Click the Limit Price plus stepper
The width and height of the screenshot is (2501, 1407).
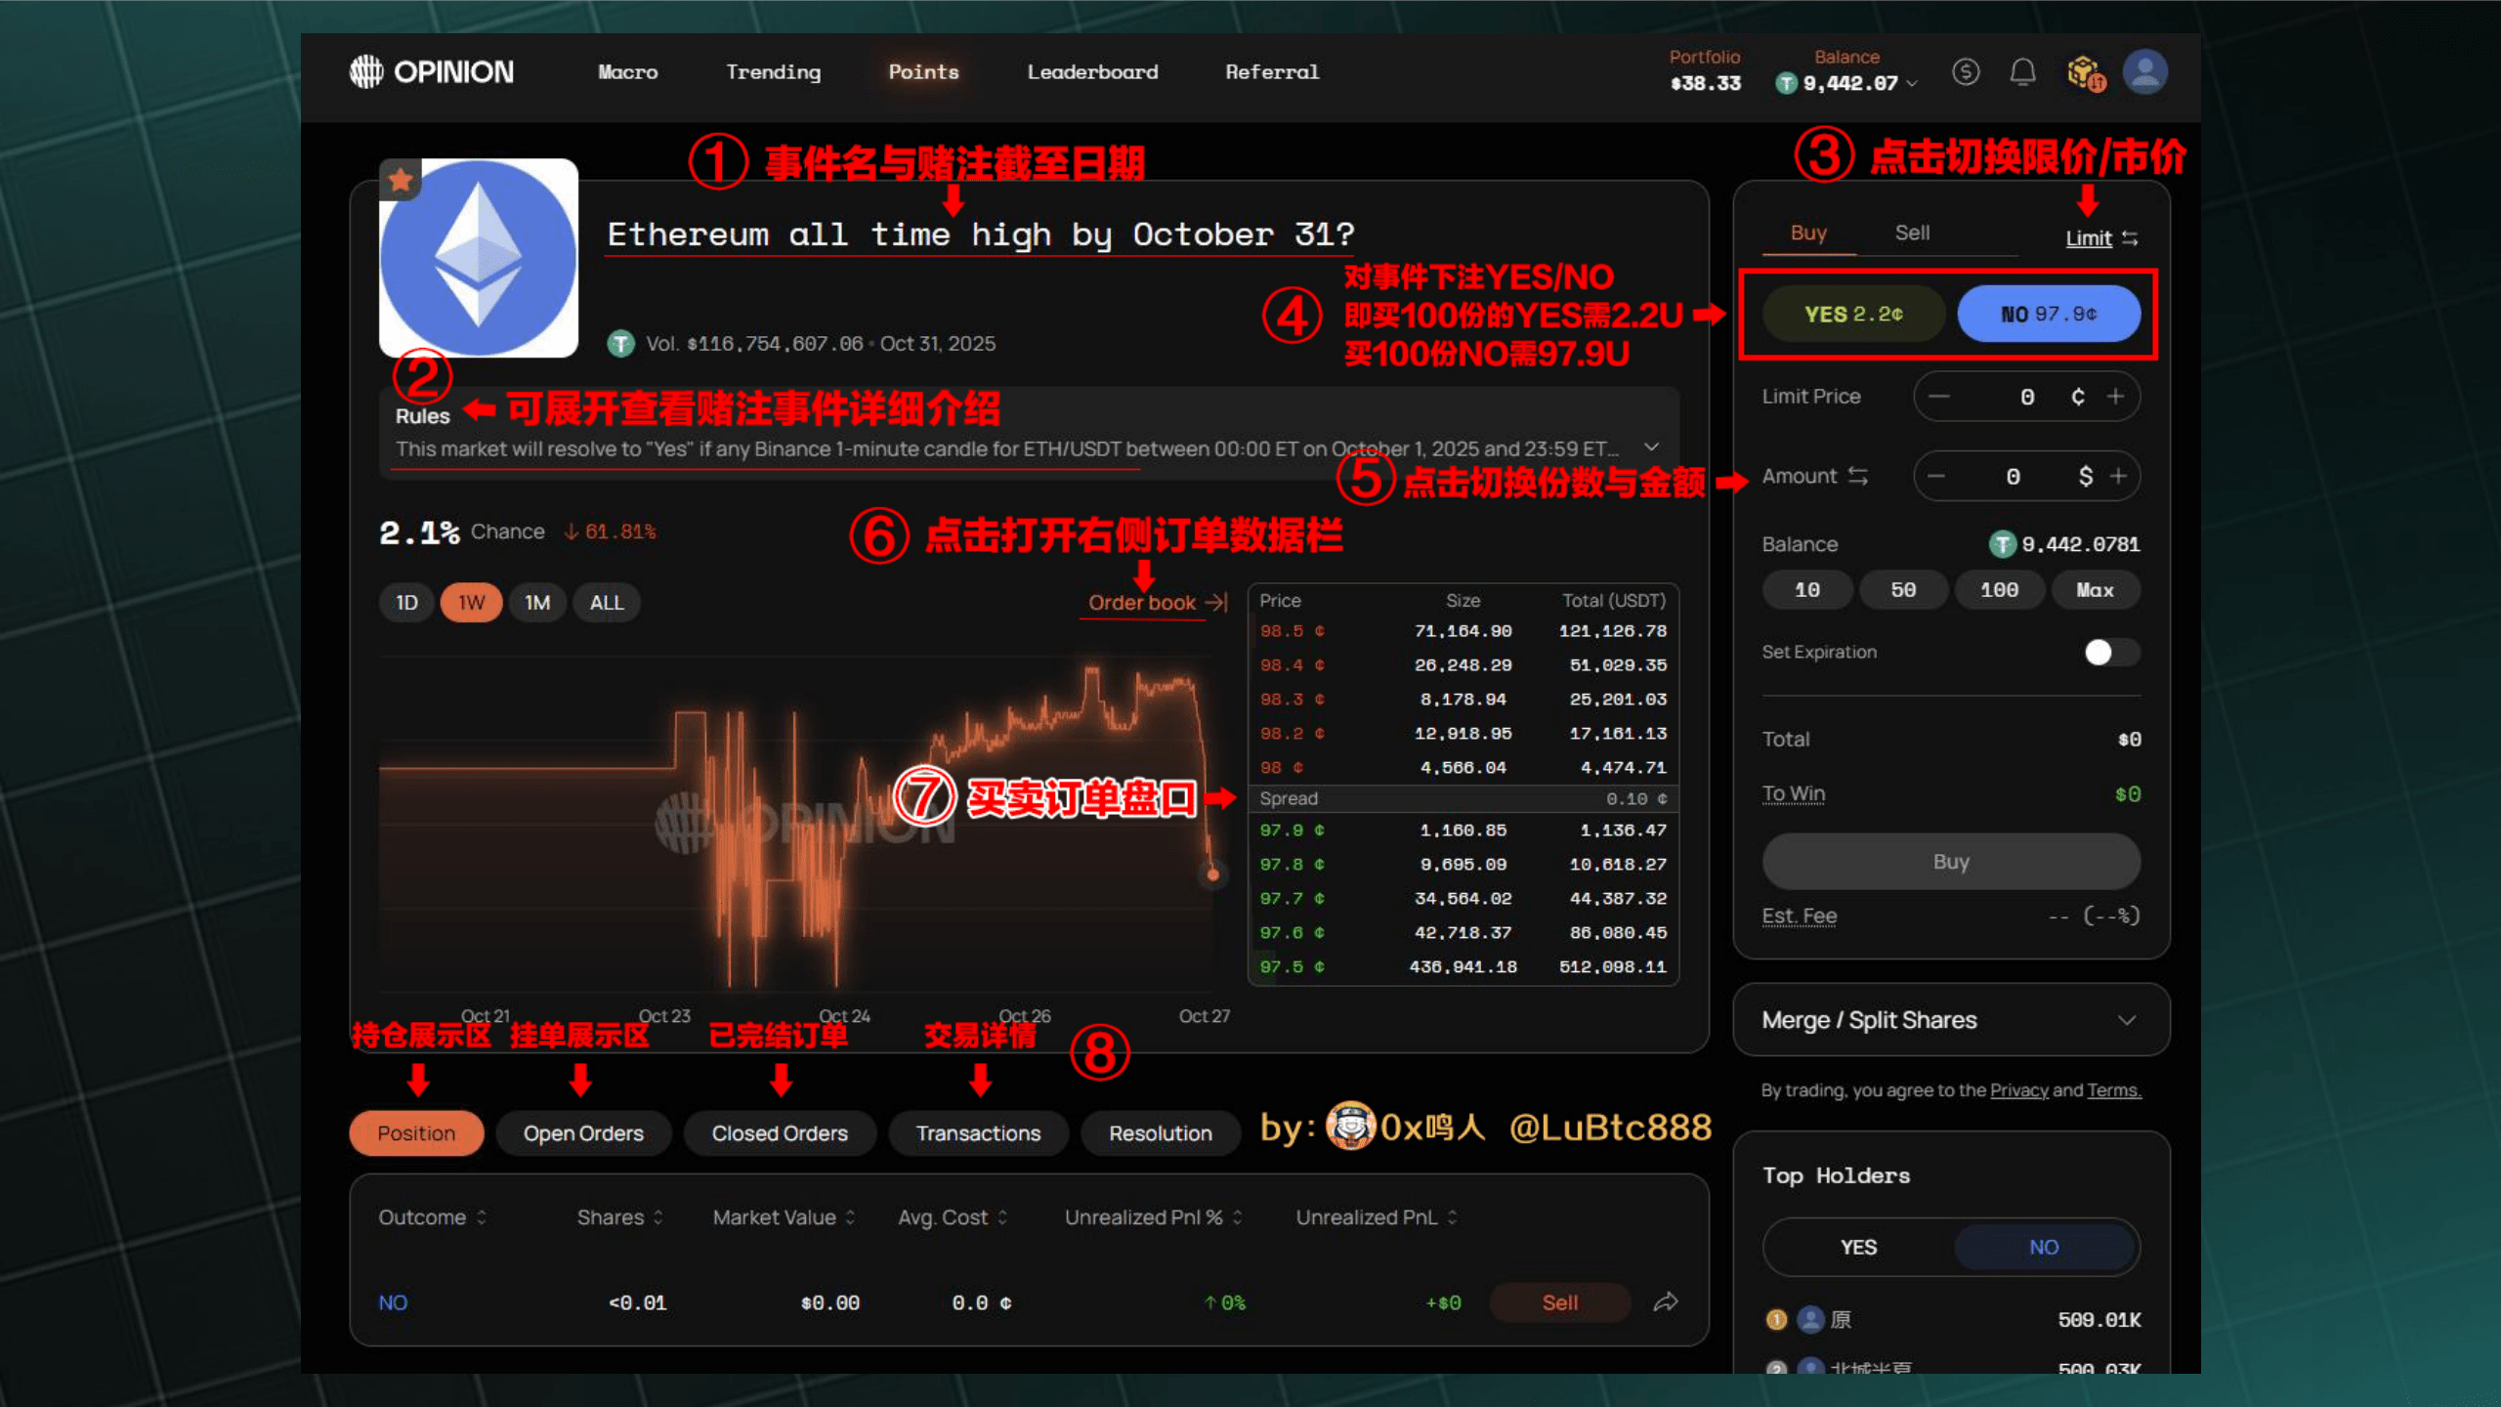pos(2115,396)
